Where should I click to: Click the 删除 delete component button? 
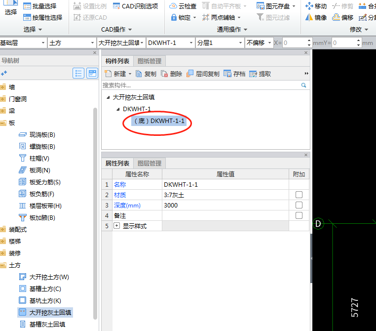click(x=171, y=74)
